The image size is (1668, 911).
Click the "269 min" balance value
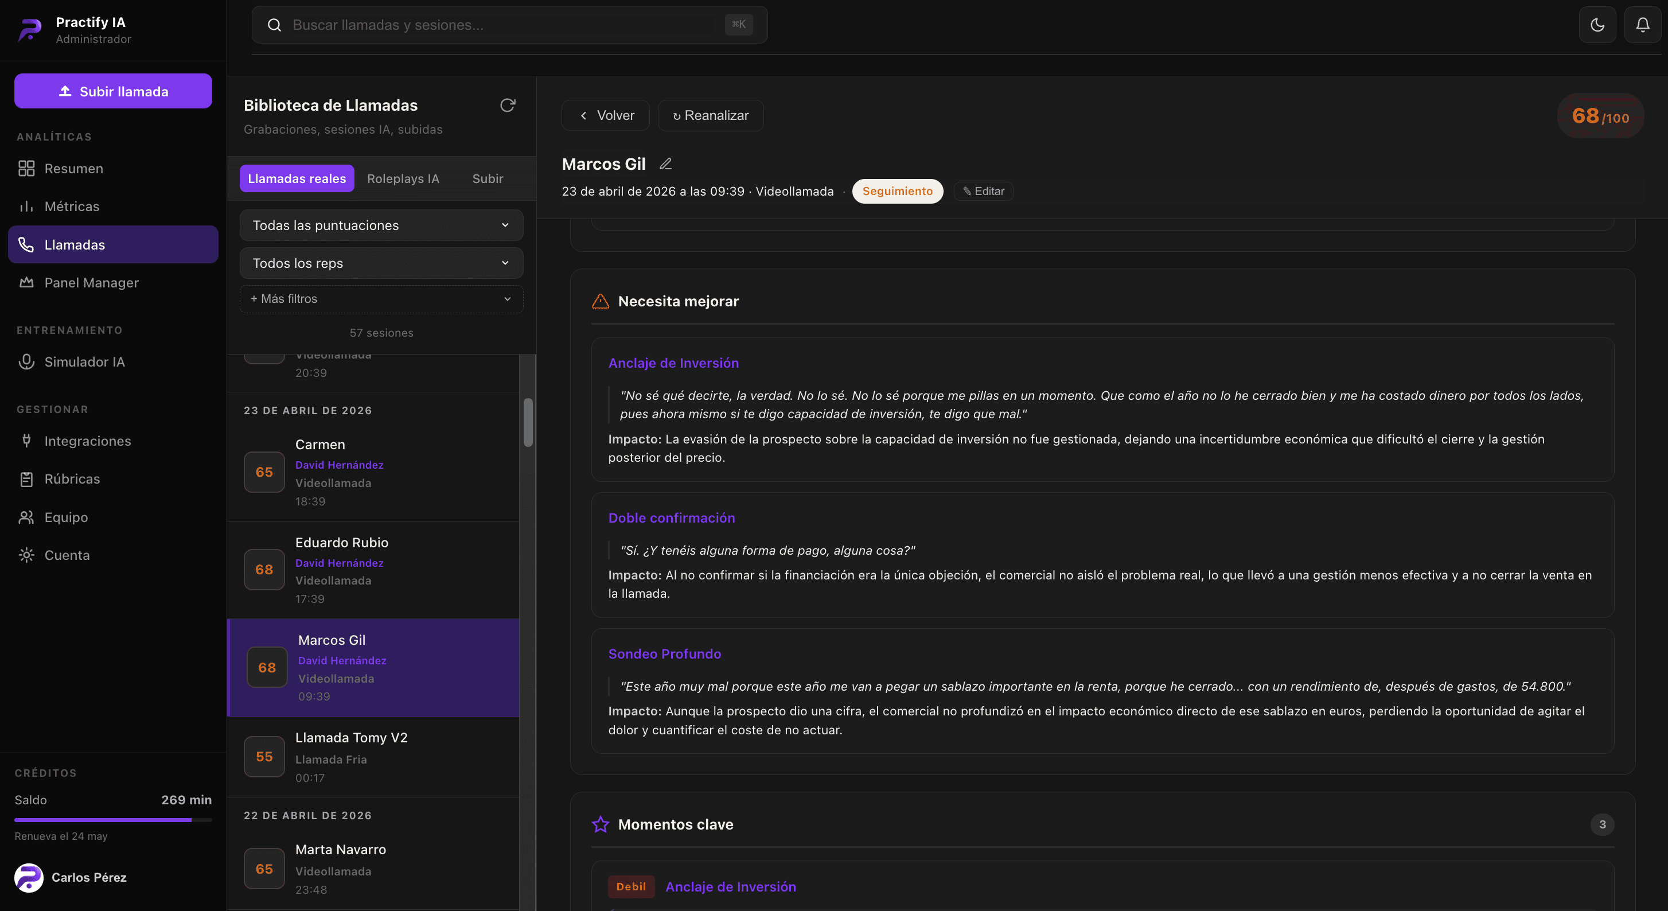[186, 800]
